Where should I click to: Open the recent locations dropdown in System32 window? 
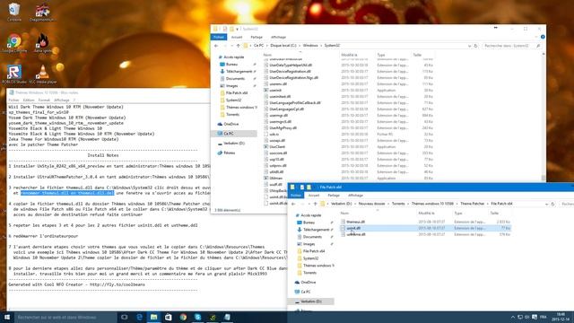coord(231,46)
